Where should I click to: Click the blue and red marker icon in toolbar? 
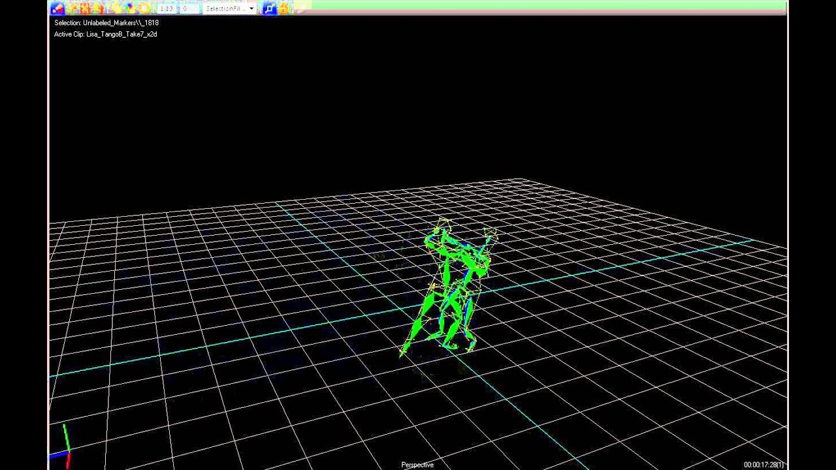pyautogui.click(x=57, y=8)
